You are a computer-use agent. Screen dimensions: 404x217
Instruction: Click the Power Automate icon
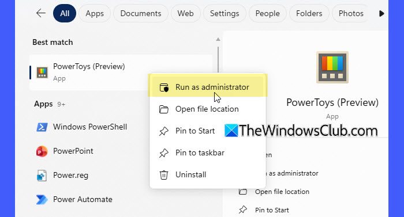(x=42, y=200)
